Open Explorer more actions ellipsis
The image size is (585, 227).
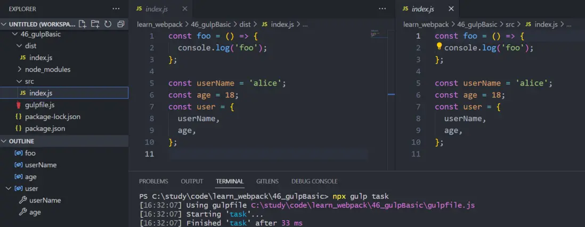pos(116,9)
